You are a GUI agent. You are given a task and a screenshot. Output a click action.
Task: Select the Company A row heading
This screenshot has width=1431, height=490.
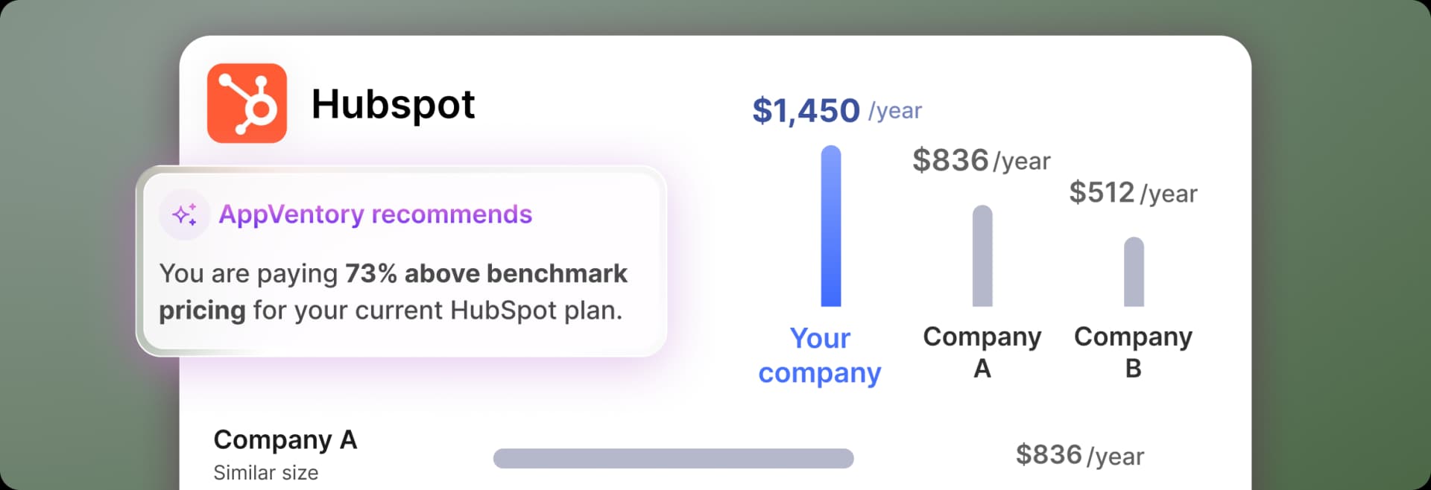[285, 439]
